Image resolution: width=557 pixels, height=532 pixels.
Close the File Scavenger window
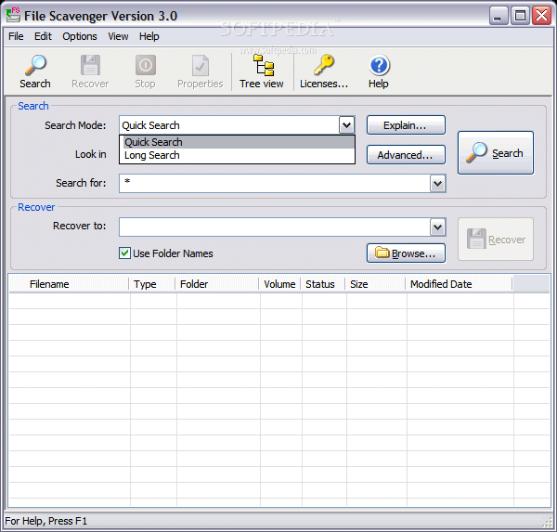point(542,16)
